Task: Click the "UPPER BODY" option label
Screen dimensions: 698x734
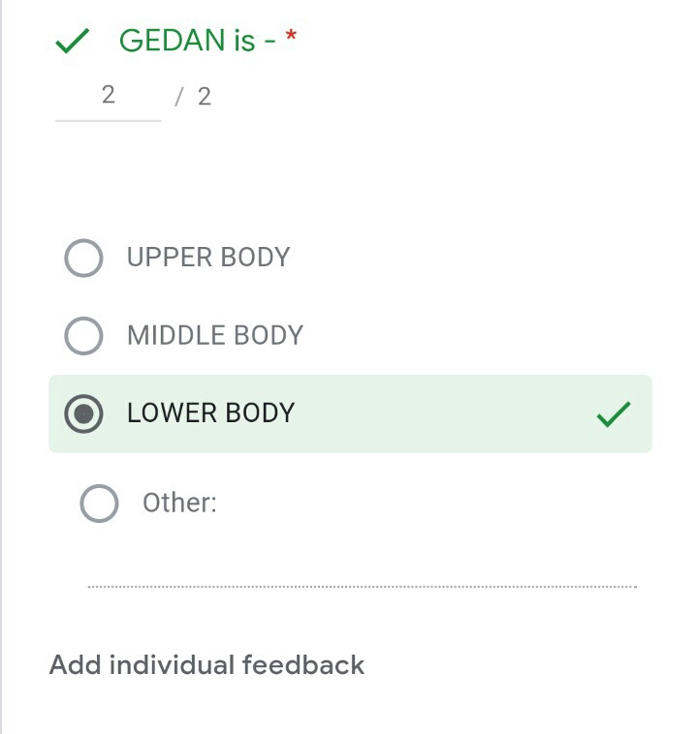Action: pos(208,258)
